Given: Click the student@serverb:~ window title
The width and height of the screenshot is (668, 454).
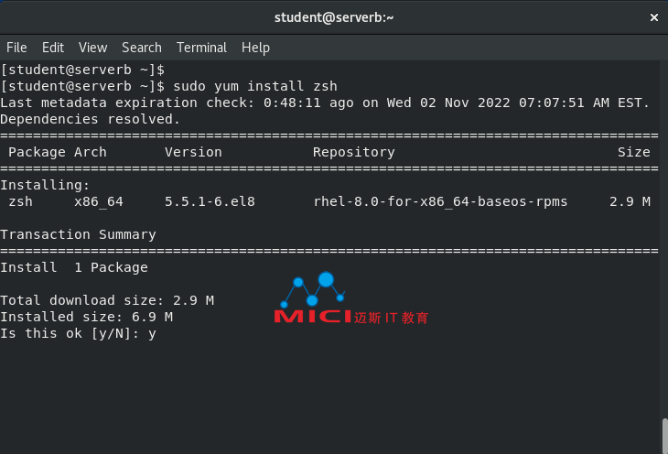Looking at the screenshot, I should (334, 17).
